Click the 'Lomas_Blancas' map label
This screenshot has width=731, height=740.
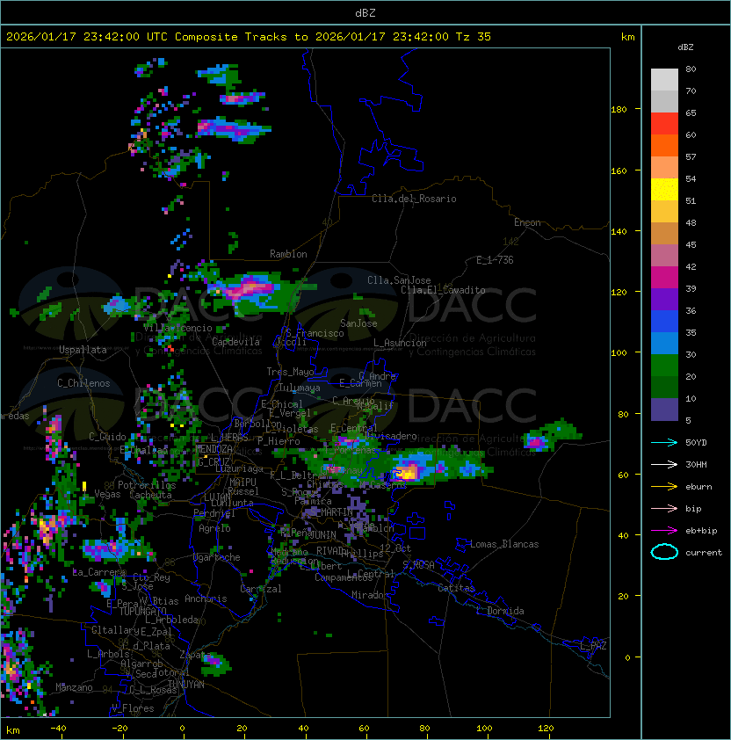[x=504, y=544]
